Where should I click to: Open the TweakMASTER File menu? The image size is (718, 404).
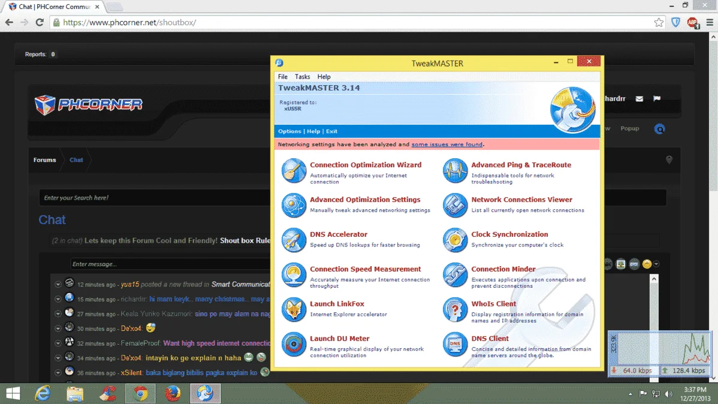(x=282, y=77)
